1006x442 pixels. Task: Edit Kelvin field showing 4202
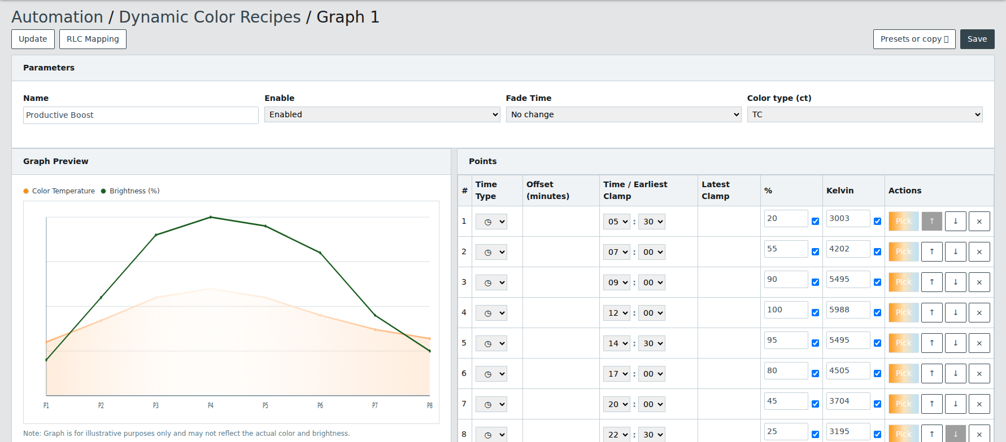848,249
